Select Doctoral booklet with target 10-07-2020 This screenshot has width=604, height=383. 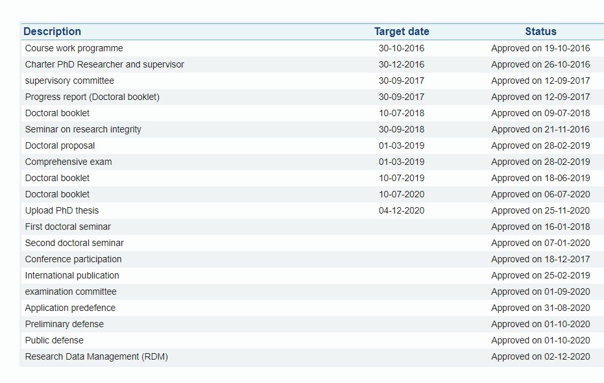57,194
